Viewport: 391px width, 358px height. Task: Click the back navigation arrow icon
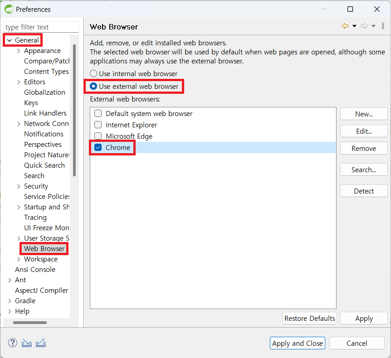coord(345,26)
